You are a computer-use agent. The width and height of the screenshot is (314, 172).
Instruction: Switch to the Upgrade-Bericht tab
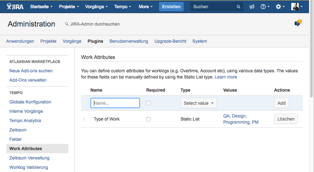[x=170, y=41]
